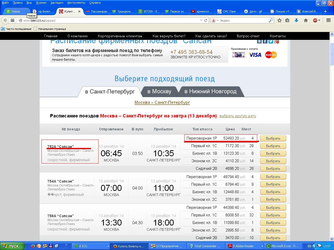Screen dimensions: 334x250
Task: Click train '754A “Сапсан”' name
Action: tap(61, 181)
